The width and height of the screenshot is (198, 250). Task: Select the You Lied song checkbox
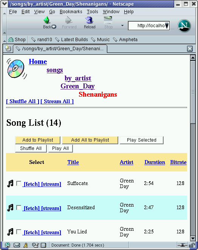[x=19, y=231]
